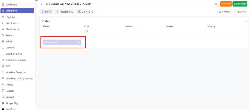Open Dashboard from the sidebar
The image size is (249, 110).
coord(11,5)
